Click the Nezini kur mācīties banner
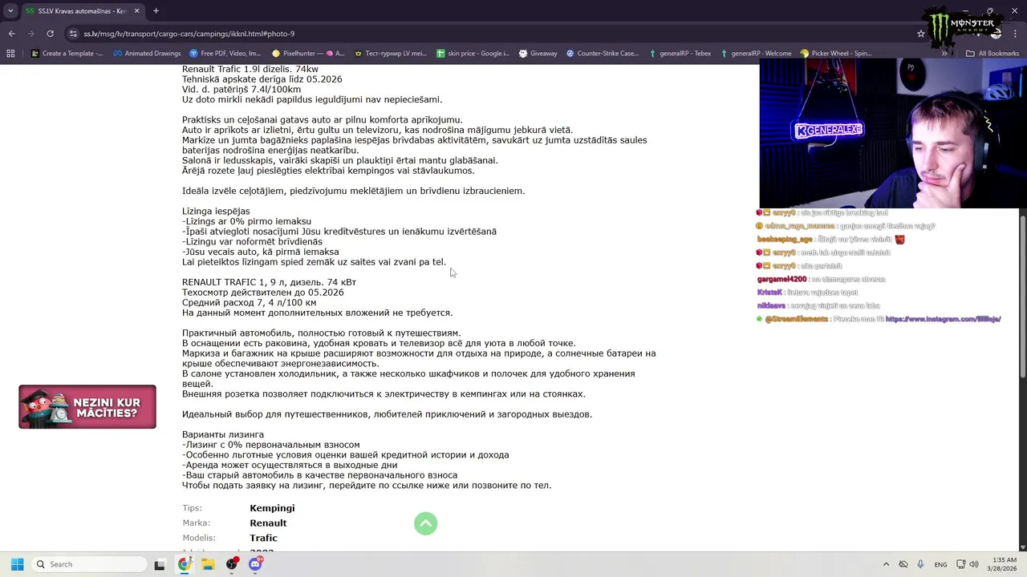 coord(87,406)
